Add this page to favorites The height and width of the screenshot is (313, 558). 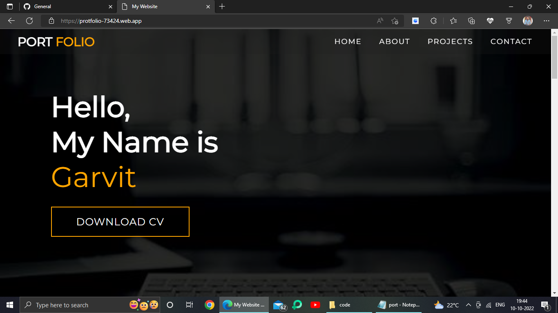point(395,21)
